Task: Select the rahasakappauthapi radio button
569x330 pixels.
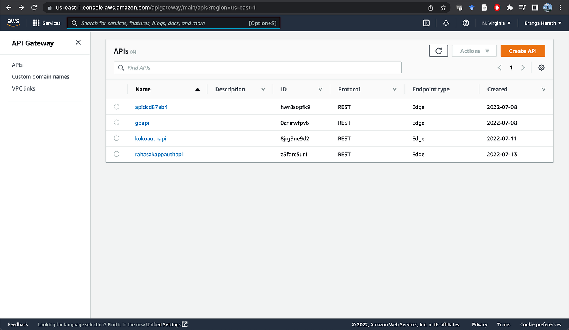Action: click(117, 154)
